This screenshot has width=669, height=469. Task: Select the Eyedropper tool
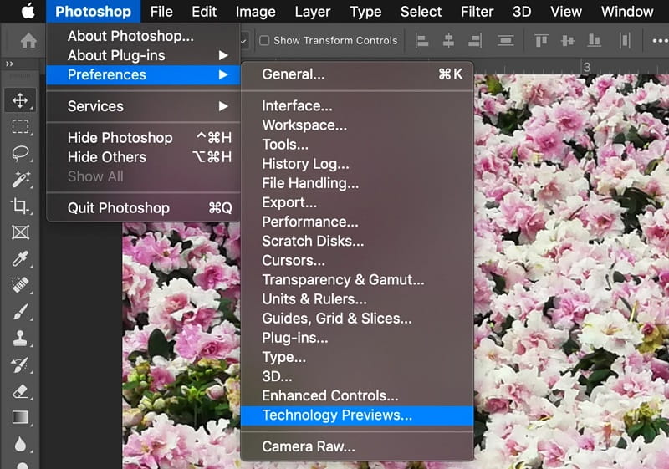point(20,259)
